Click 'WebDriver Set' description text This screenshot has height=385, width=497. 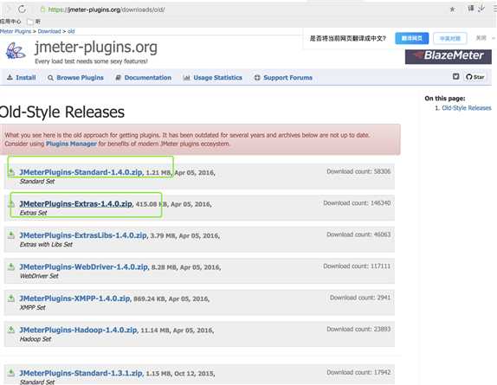[39, 276]
